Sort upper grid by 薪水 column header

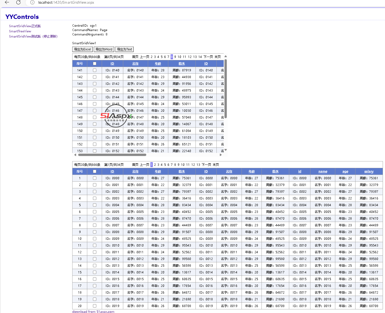click(x=182, y=64)
